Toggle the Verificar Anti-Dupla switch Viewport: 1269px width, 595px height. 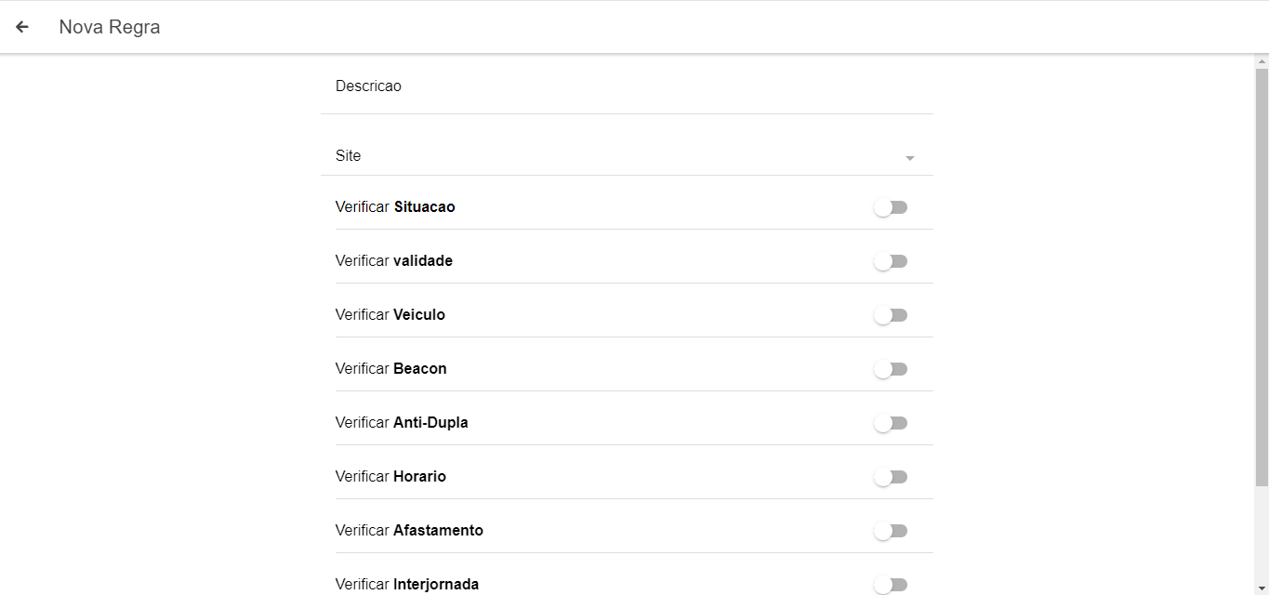pos(890,423)
